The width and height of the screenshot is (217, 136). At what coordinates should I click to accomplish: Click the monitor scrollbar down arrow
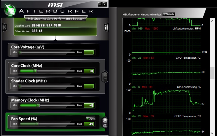point(212,134)
